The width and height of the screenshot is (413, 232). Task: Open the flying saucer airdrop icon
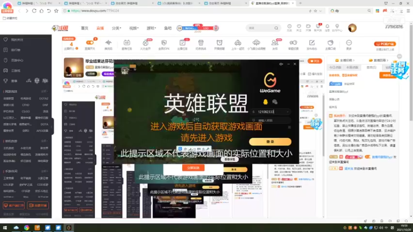256,44
